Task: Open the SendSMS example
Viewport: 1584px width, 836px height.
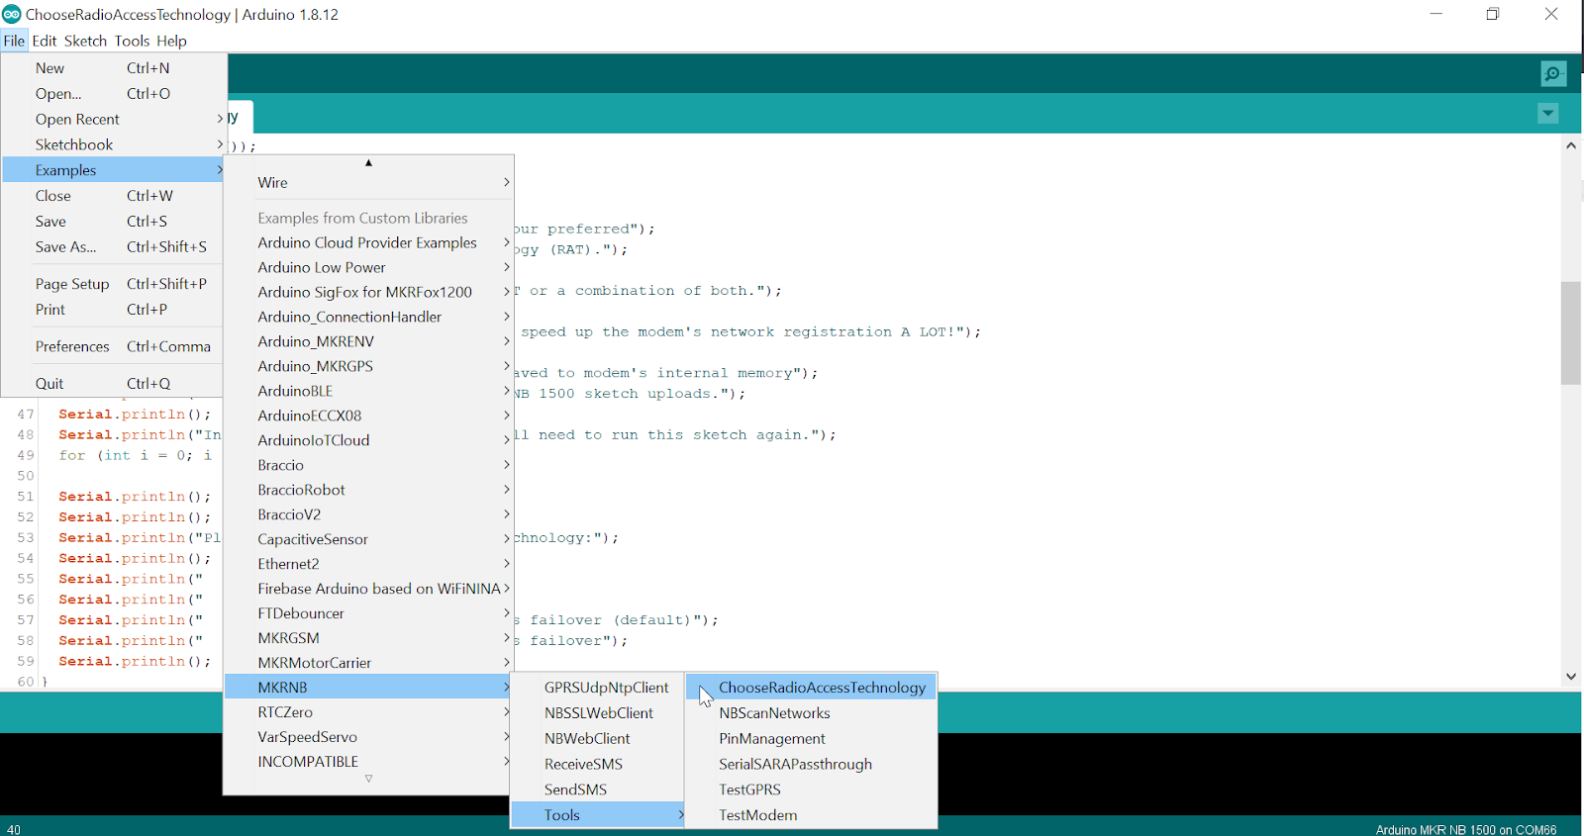Action: click(598, 790)
